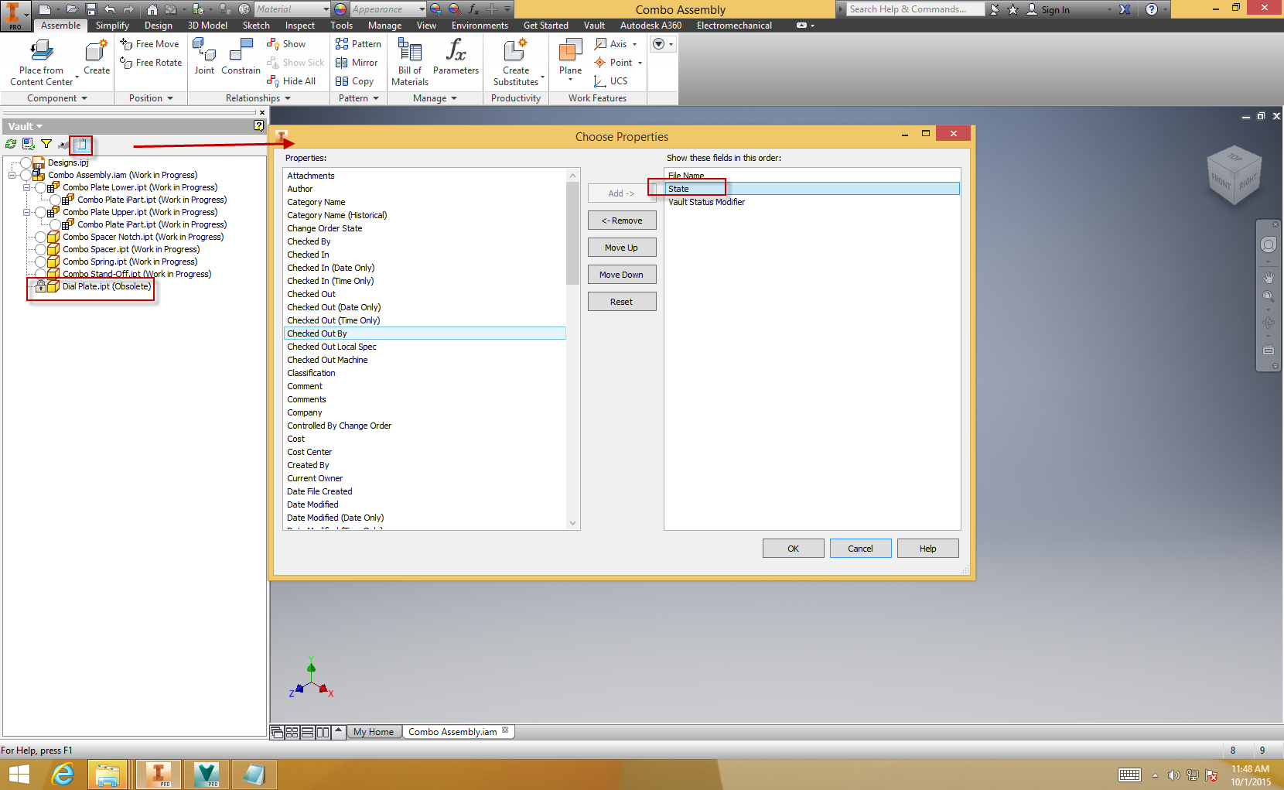The height and width of the screenshot is (790, 1284).
Task: Open the Inspect menu
Action: (x=299, y=25)
